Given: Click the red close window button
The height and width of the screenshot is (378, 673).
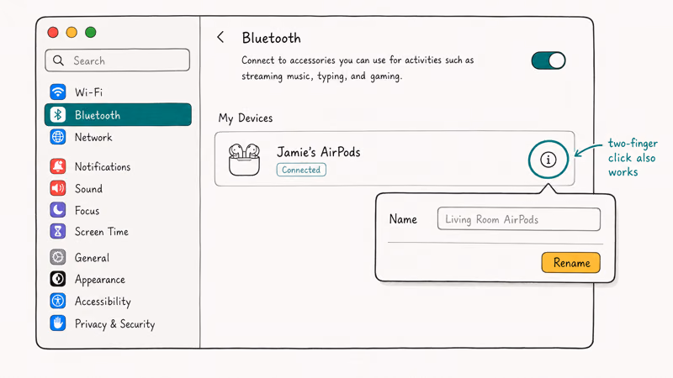Looking at the screenshot, I should 53,32.
